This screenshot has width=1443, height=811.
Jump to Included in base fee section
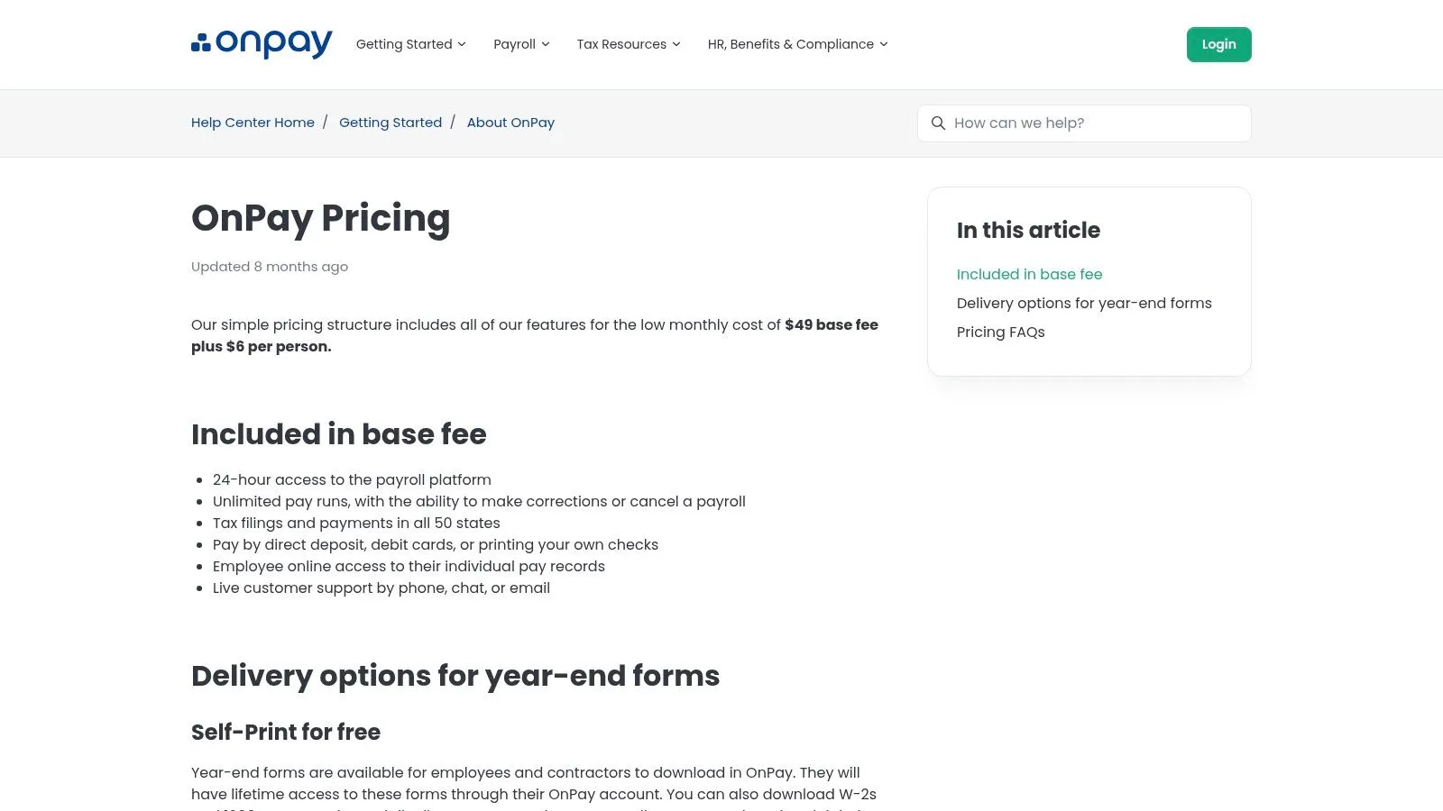coord(1029,274)
